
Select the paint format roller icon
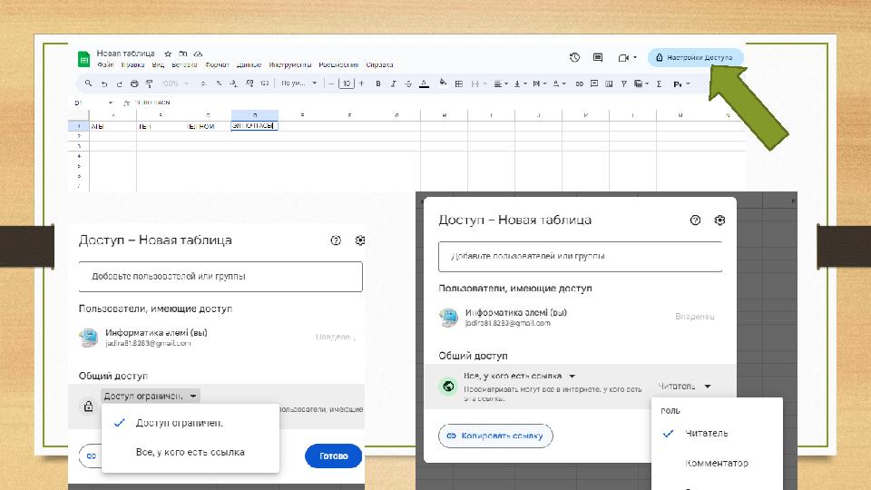coord(149,83)
